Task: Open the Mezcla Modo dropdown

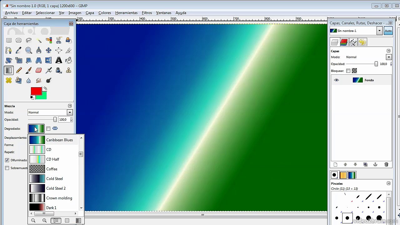Action: pos(50,112)
